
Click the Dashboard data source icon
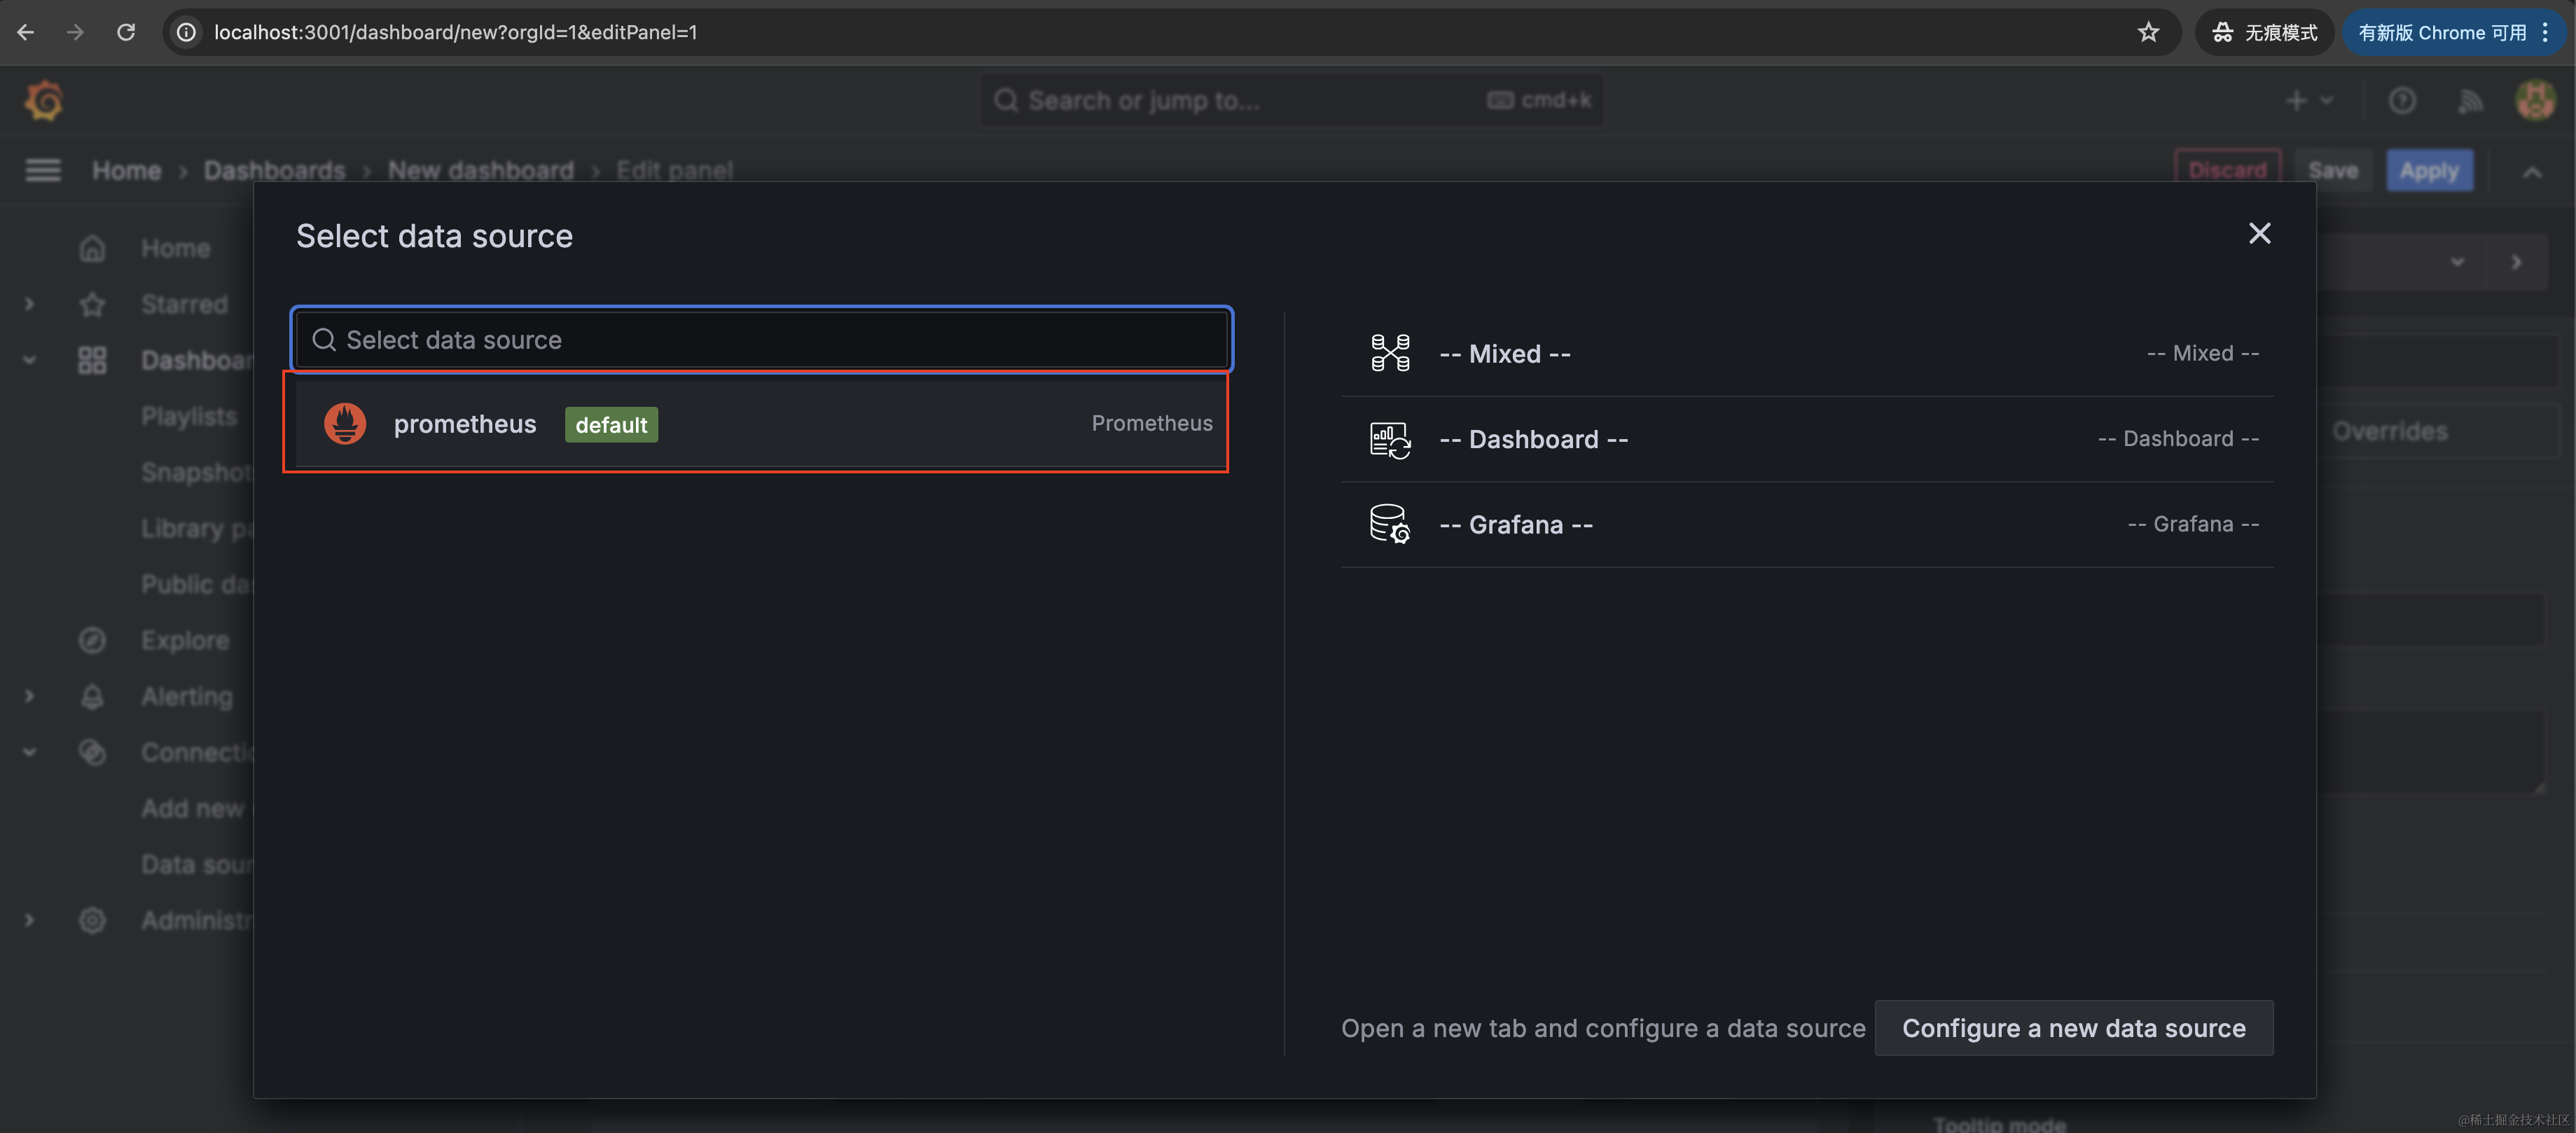(1390, 439)
